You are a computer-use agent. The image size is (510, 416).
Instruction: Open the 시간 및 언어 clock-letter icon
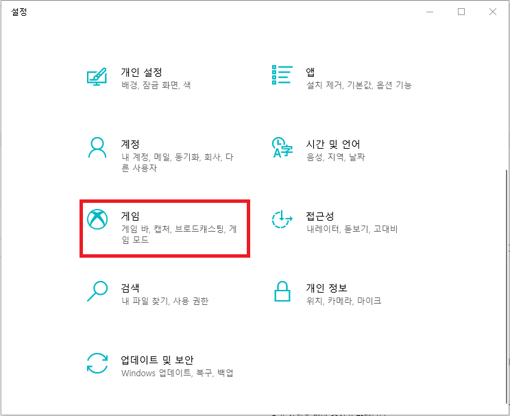[282, 147]
